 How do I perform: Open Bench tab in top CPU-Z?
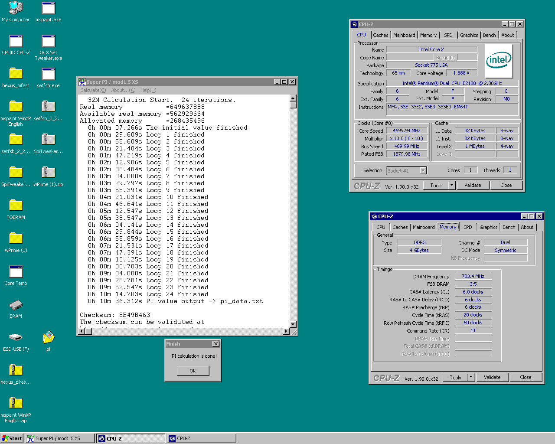pyautogui.click(x=490, y=35)
